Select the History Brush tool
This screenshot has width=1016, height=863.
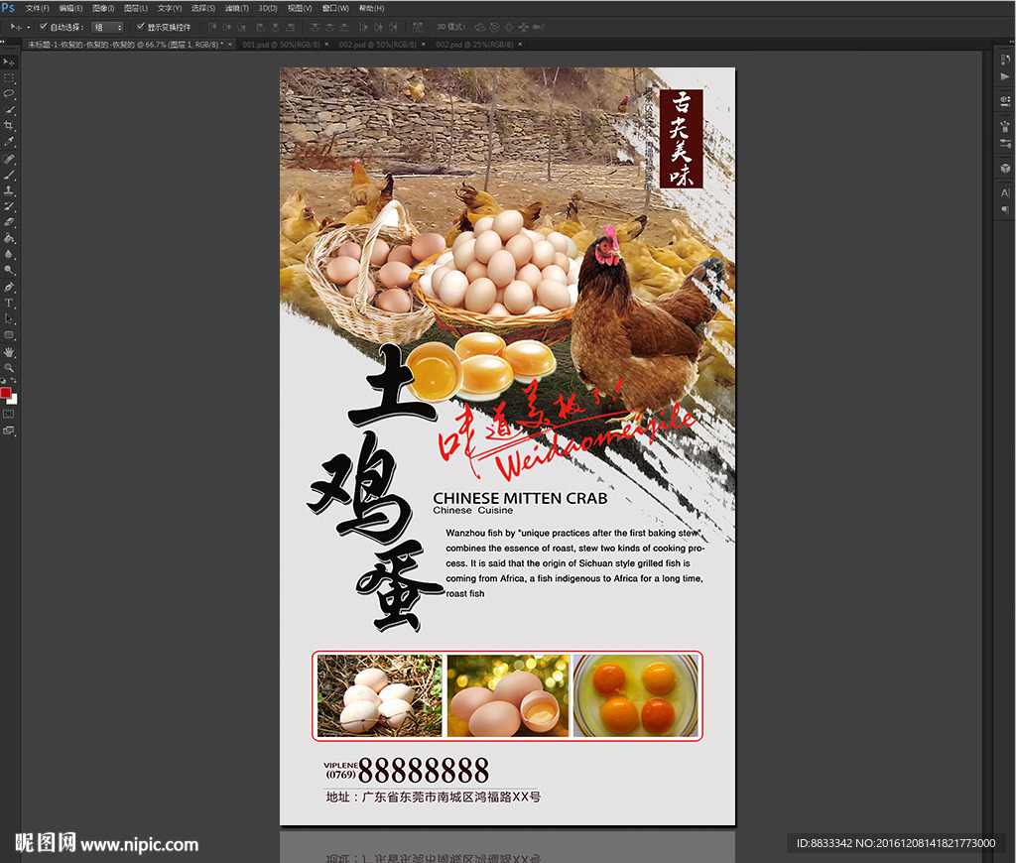(9, 206)
